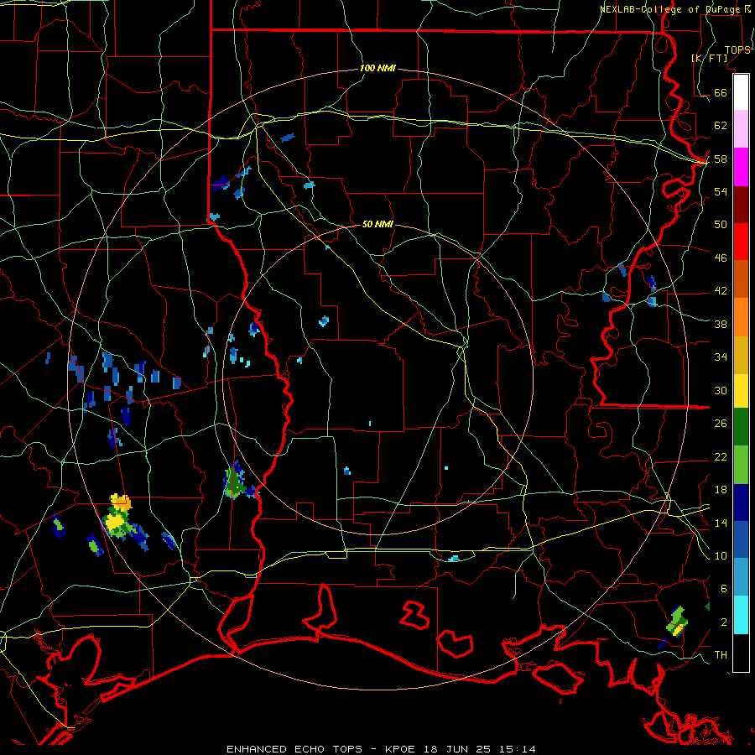755x755 pixels.
Task: Click the legend value 18
Action: 721,490
